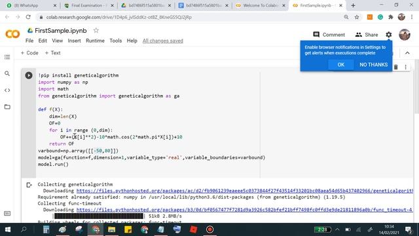This screenshot has height=236, width=419.
Task: Click NO THANKS on notifications prompt
Action: (373, 65)
